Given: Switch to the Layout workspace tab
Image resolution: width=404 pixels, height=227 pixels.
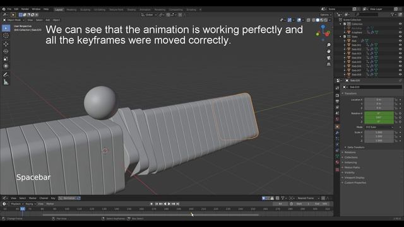Looking at the screenshot, I should coord(59,9).
